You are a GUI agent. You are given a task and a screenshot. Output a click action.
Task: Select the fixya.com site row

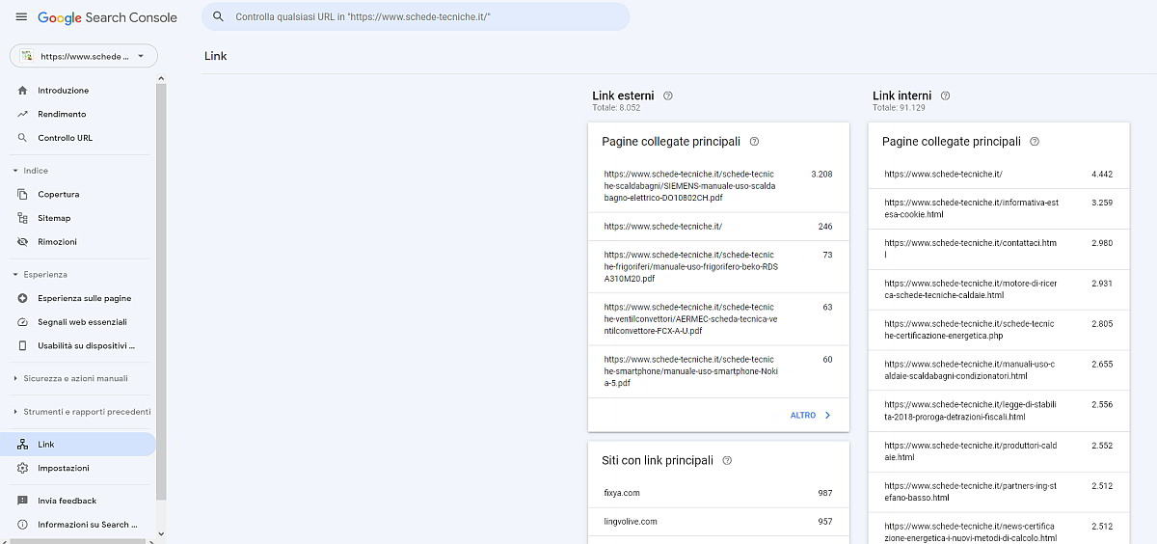tap(718, 493)
